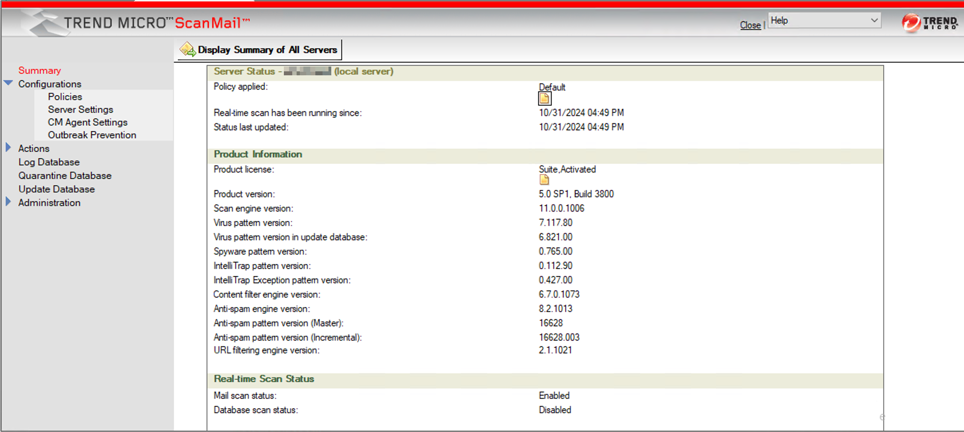Select Outbreak Prevention item
964x432 pixels.
pyautogui.click(x=92, y=135)
